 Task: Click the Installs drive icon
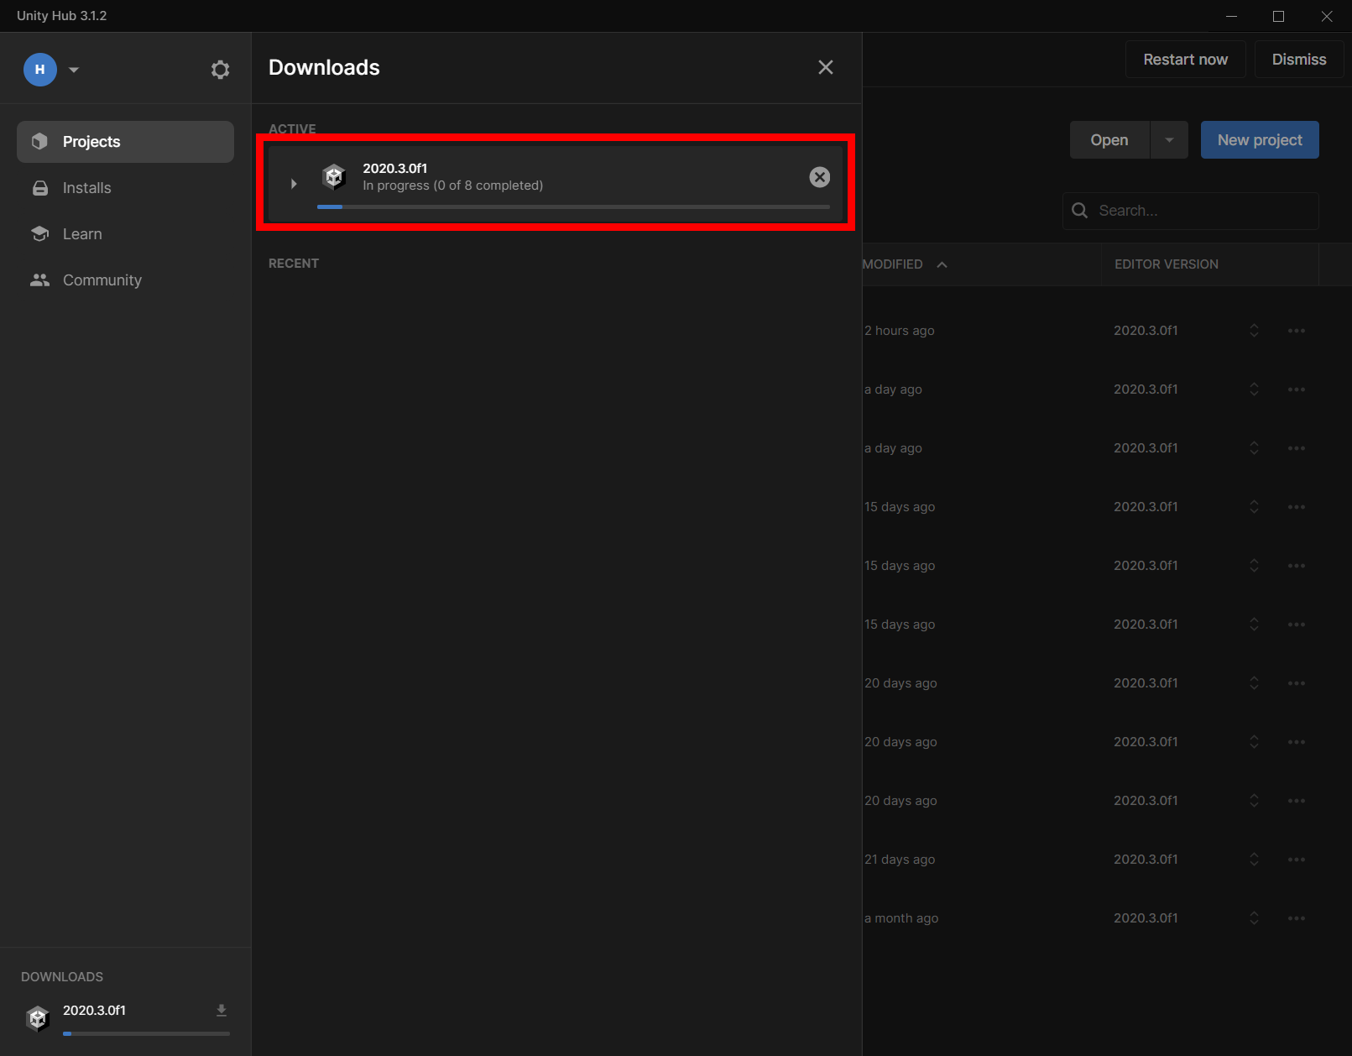point(39,188)
